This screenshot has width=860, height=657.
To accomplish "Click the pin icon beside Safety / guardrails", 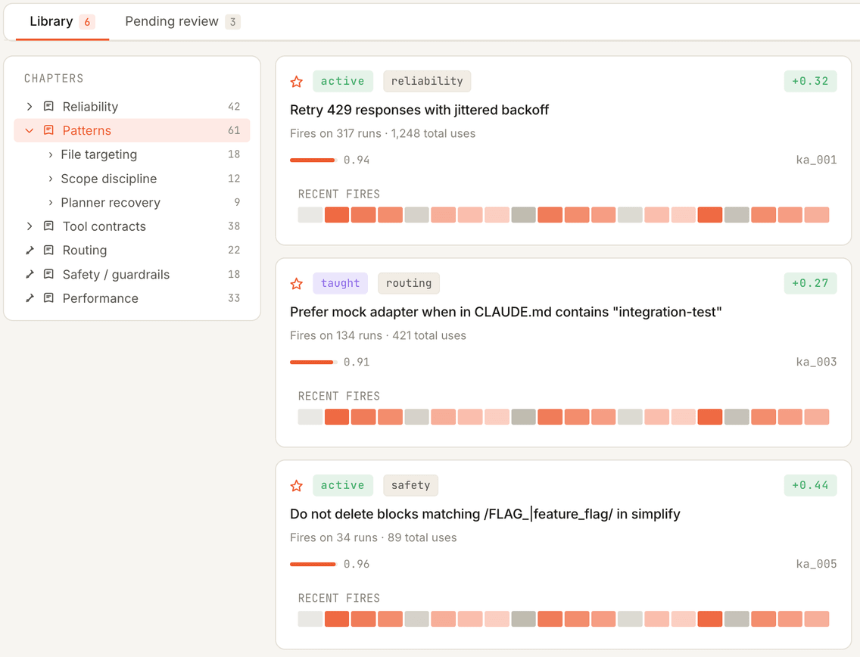I will (30, 274).
